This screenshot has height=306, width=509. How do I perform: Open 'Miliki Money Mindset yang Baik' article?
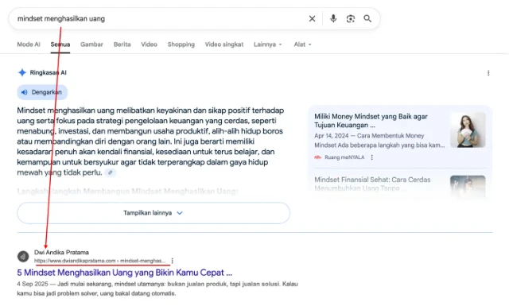[x=371, y=121]
